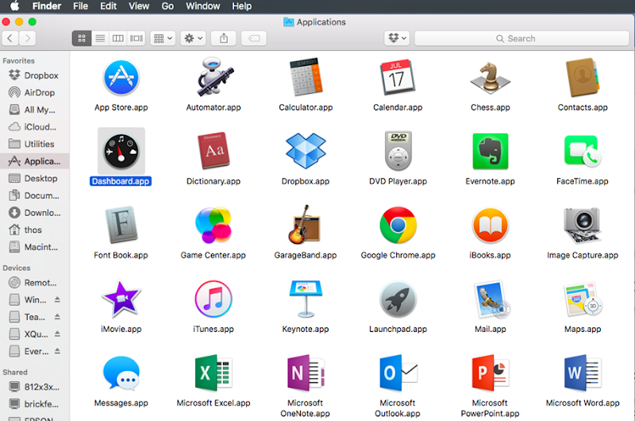Select the Google Chrome app icon
This screenshot has width=635, height=421.
(x=398, y=225)
